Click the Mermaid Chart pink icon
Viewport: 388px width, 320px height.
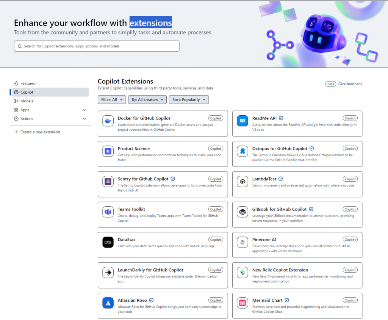(x=242, y=303)
